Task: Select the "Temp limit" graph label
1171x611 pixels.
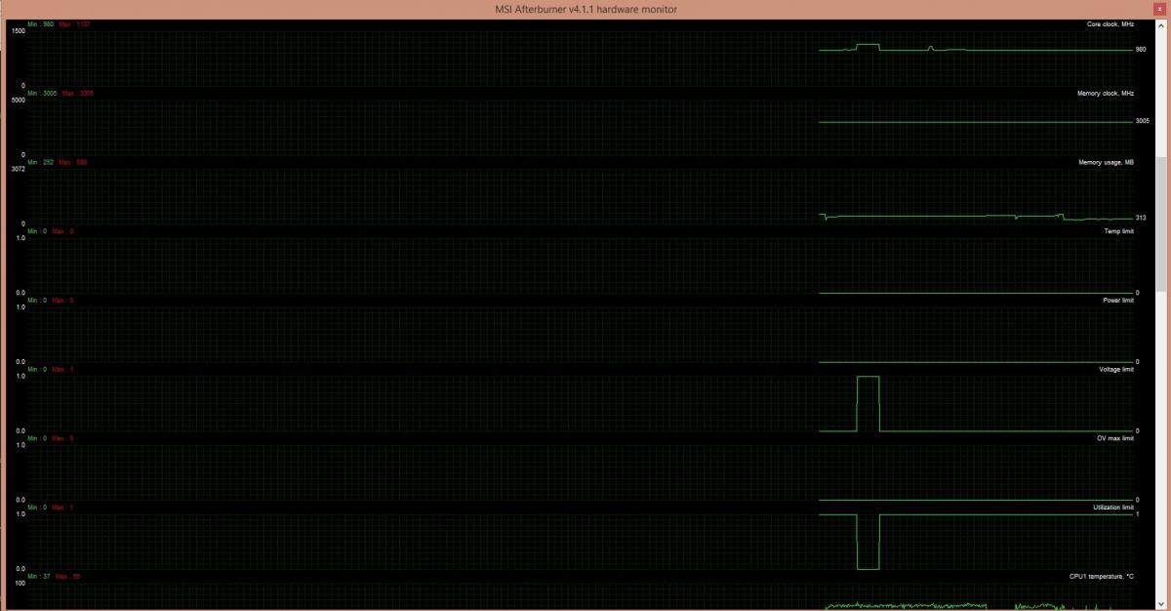Action: point(1118,231)
